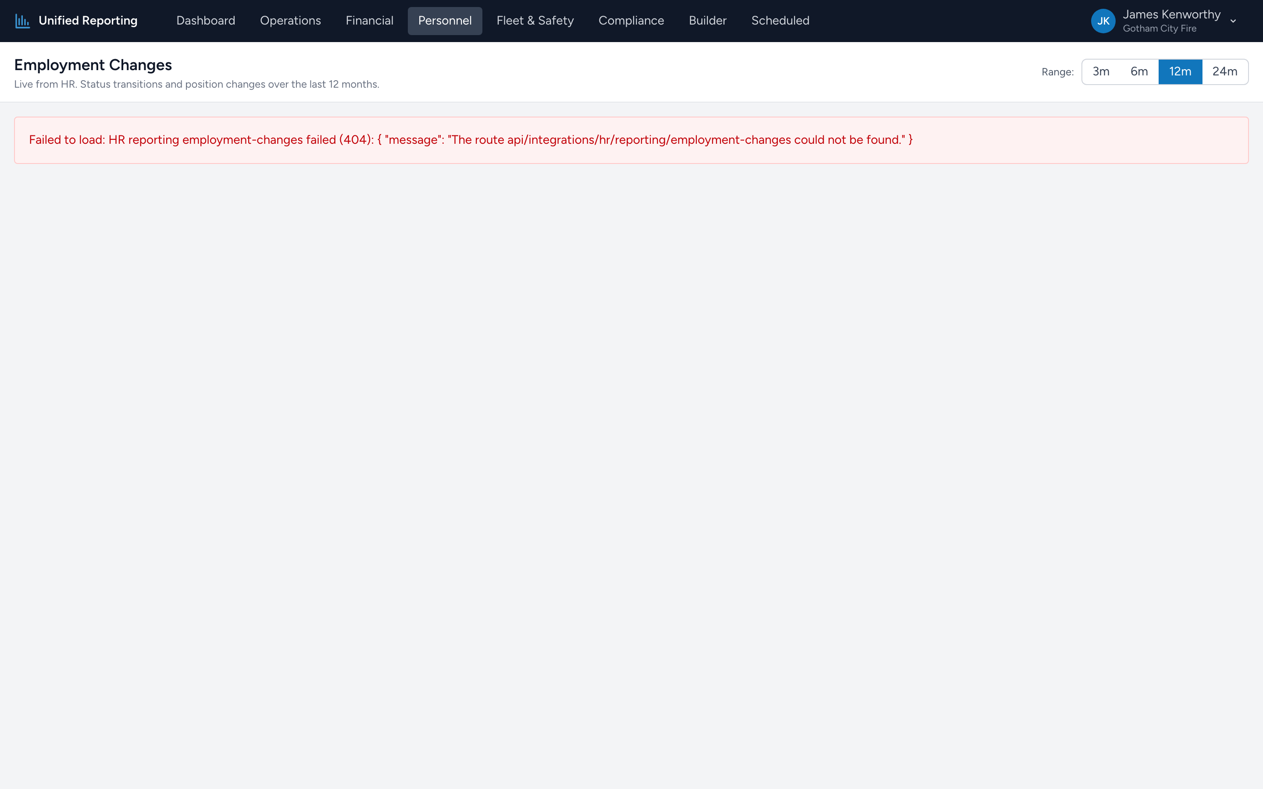Click the JK user avatar

[1103, 21]
